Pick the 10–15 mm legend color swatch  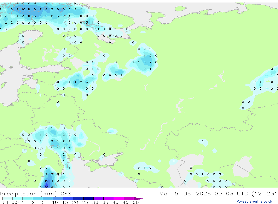tap(58, 198)
